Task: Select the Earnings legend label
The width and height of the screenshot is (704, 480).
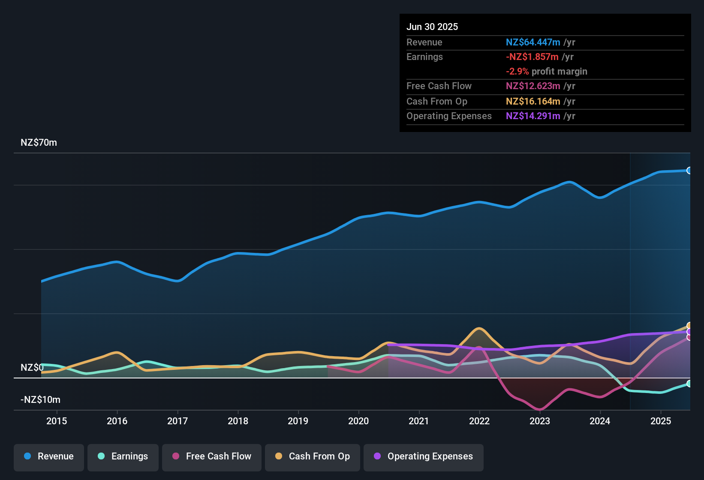Action: pos(129,456)
